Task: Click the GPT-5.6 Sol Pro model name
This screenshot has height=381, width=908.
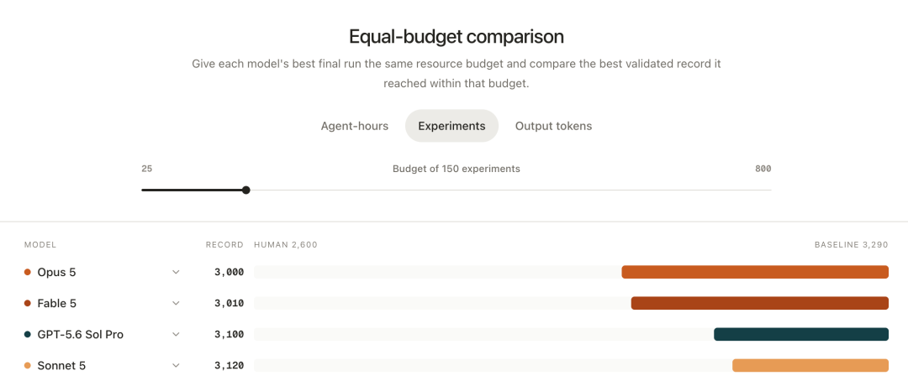Action: click(81, 335)
